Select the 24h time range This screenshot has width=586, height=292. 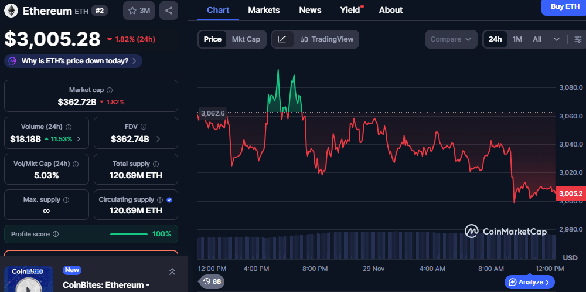pos(495,39)
